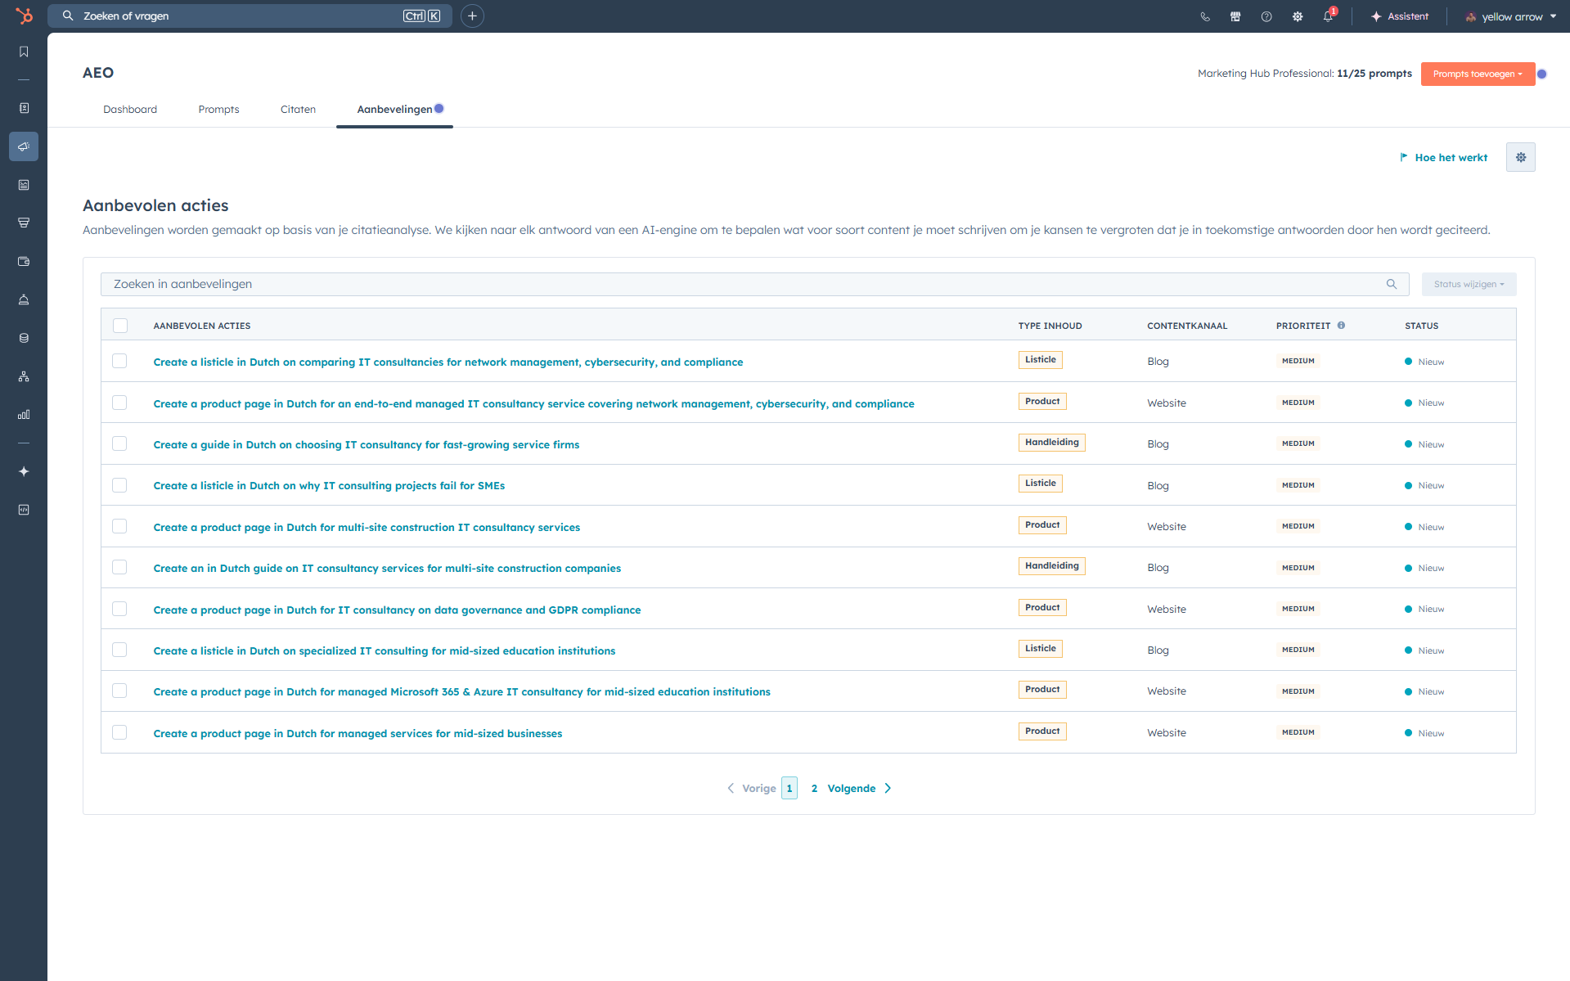Sort by the Prioriteit column header

[1302, 326]
